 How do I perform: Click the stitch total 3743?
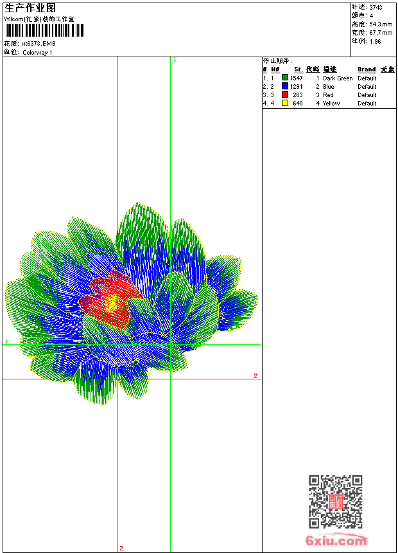(376, 8)
